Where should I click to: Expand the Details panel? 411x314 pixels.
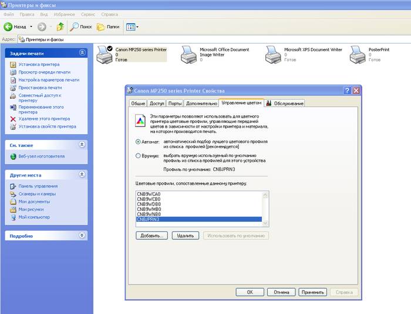point(82,236)
